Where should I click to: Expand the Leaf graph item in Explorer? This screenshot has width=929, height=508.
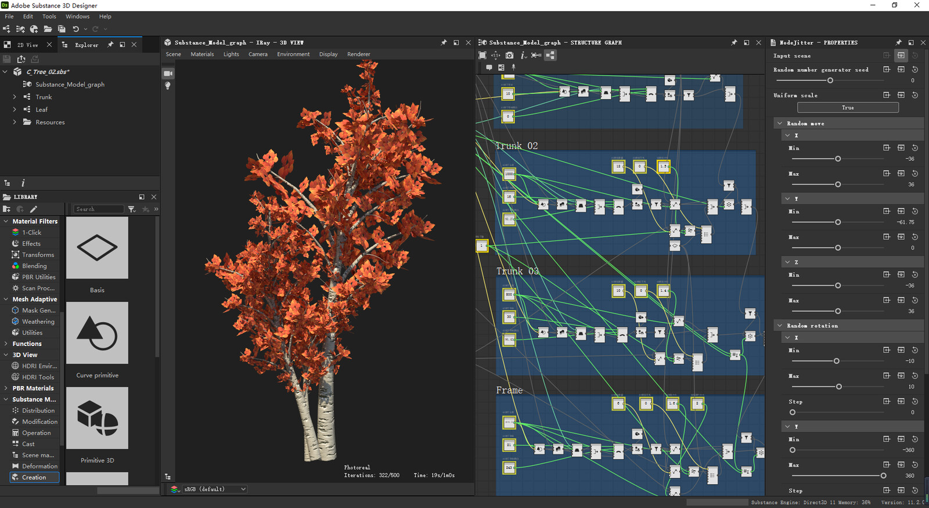15,109
